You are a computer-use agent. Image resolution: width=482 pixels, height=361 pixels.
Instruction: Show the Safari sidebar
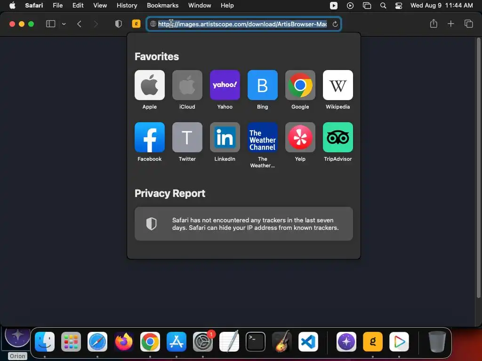(x=50, y=24)
